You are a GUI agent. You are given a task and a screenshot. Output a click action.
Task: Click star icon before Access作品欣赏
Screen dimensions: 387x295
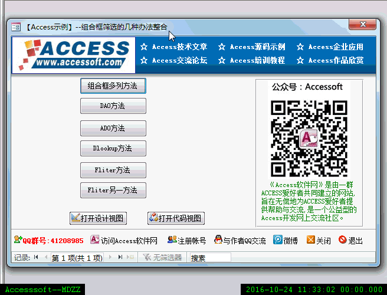click(x=300, y=60)
